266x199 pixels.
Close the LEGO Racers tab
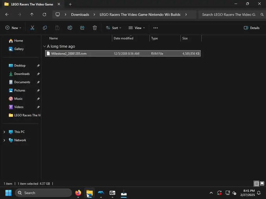click(59, 4)
